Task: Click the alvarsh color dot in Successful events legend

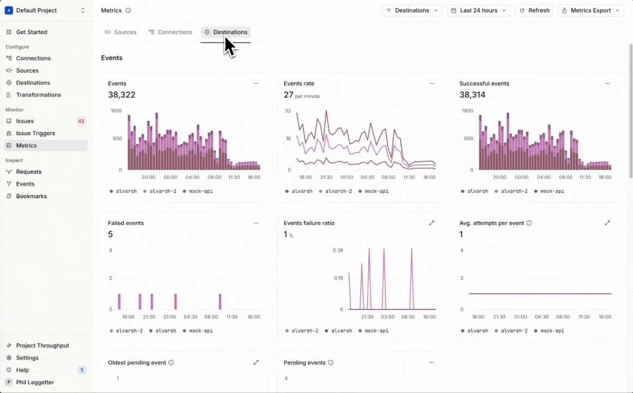Action: 462,191
